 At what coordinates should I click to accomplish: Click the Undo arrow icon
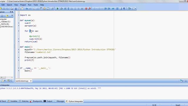27,9
